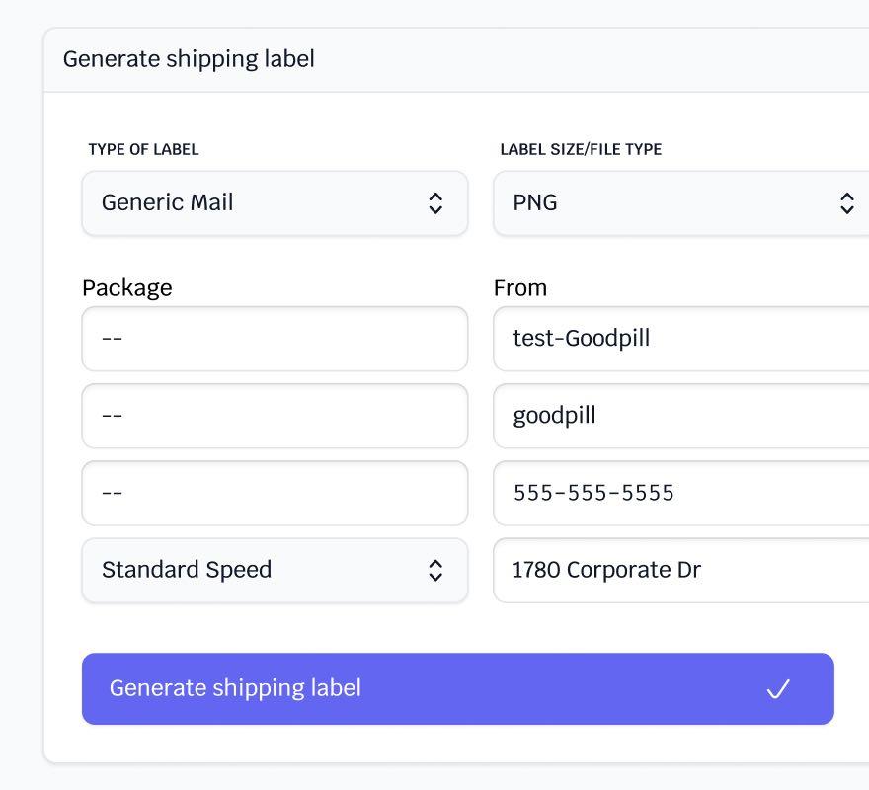
Task: Click the LABEL SIZE/FILE TYPE caption
Action: [x=581, y=149]
